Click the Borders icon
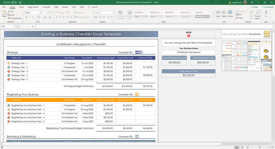This screenshot has height=149, width=275. (39, 17)
